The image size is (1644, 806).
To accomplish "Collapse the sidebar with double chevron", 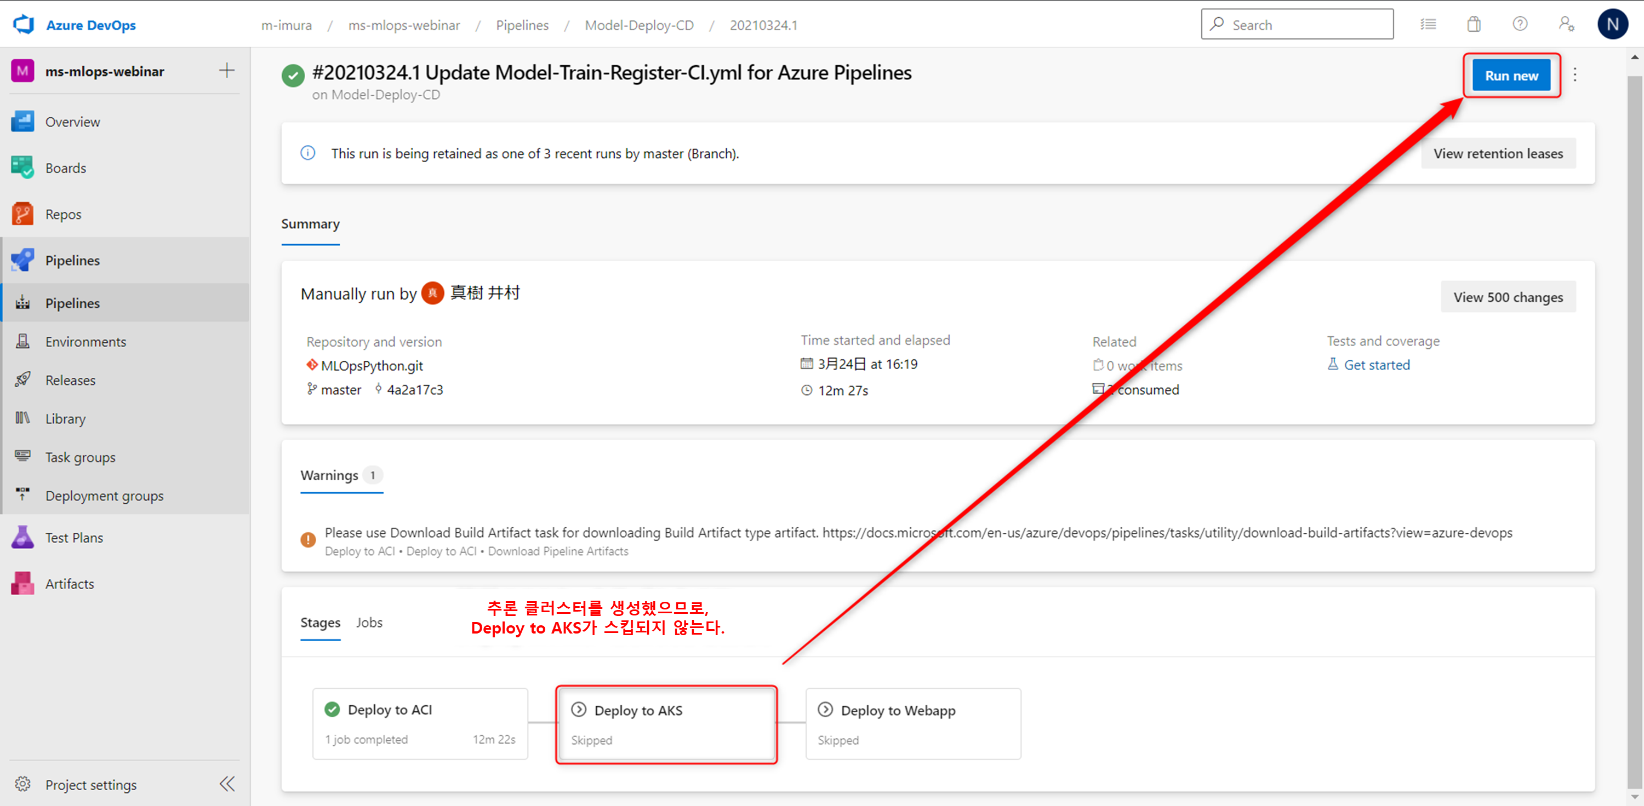I will [x=227, y=784].
